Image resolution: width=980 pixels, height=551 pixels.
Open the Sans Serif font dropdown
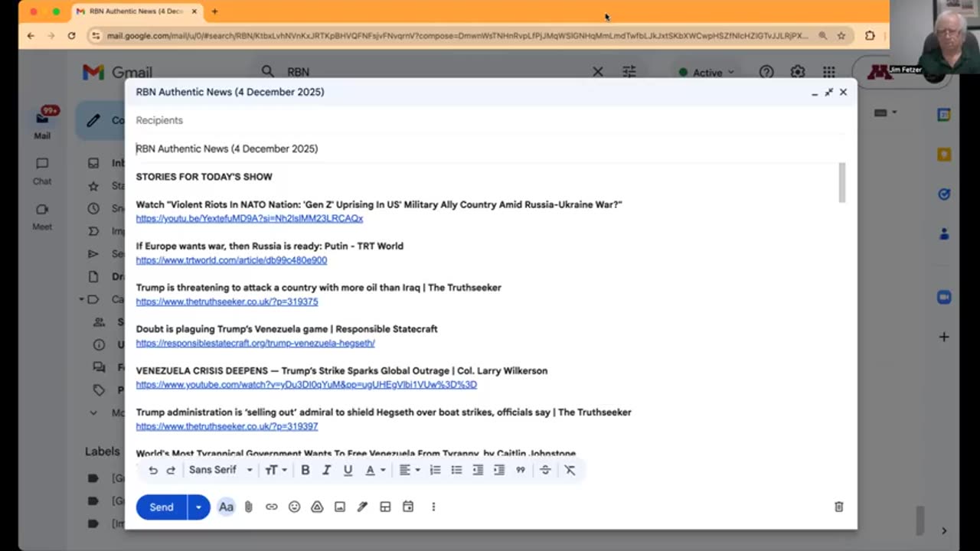click(220, 470)
